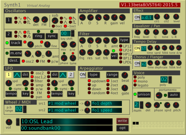Enable the ring modulation LED
Screen dimensions: 186x135
[39, 31]
